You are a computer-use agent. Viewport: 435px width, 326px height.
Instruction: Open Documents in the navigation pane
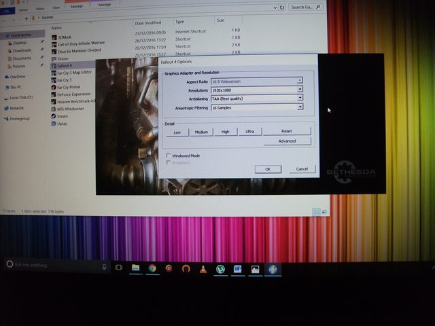coord(22,58)
